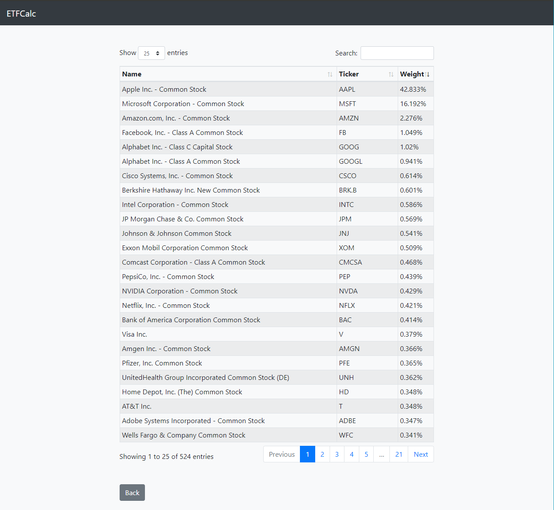Select Intel Corporation - Common Stock cell

tap(228, 204)
